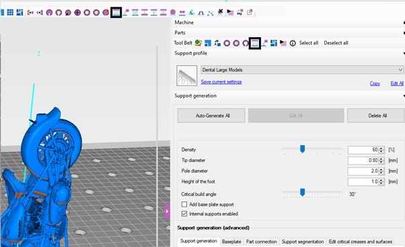The image size is (405, 247).
Task: Click the two purple dots icon in top toolbar
Action: coord(182,12)
